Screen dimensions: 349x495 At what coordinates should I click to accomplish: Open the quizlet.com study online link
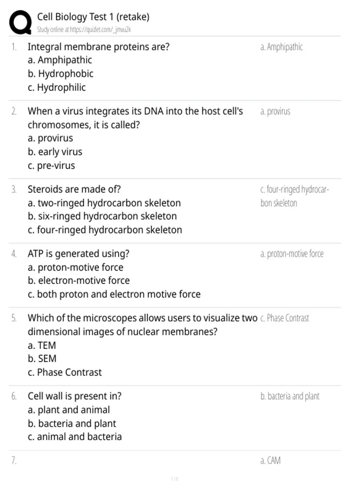[x=84, y=30]
